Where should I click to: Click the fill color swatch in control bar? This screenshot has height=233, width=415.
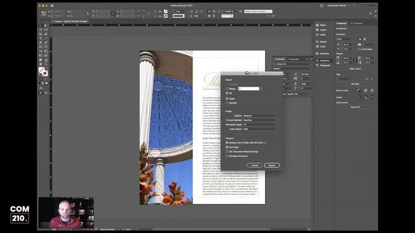click(166, 12)
